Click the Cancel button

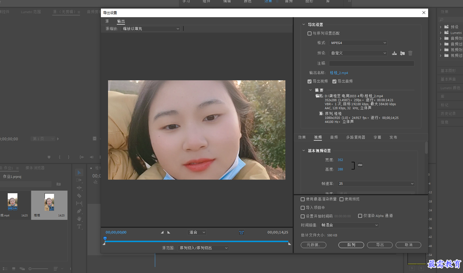point(408,245)
